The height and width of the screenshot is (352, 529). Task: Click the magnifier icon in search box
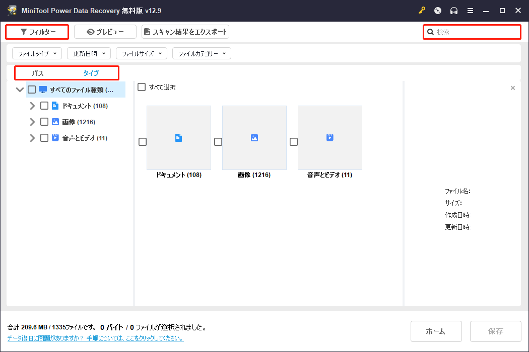pyautogui.click(x=430, y=32)
